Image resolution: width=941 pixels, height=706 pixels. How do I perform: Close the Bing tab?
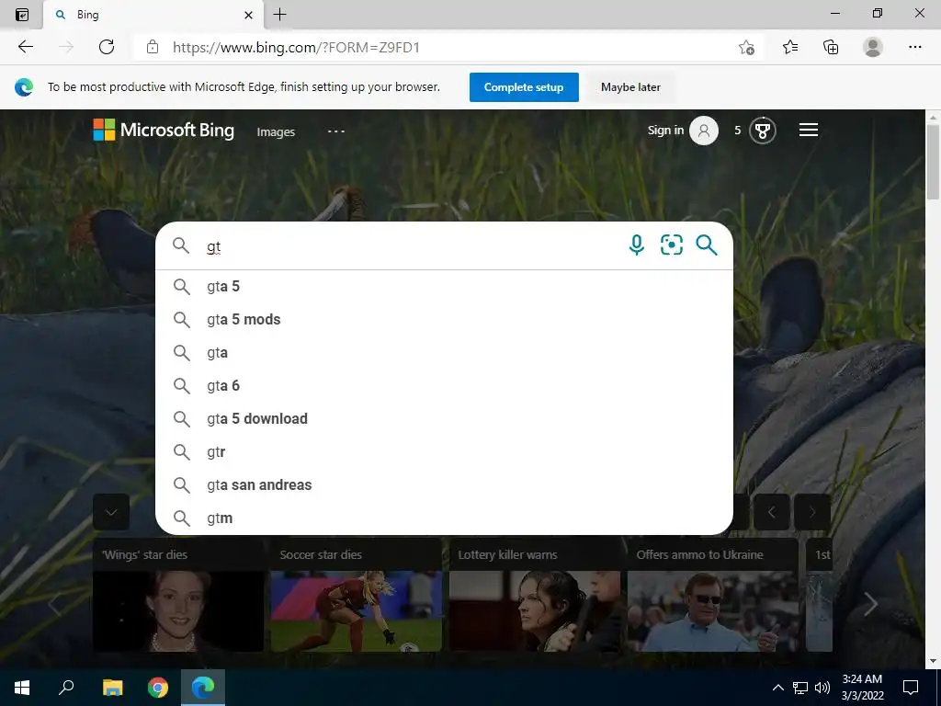pyautogui.click(x=248, y=15)
